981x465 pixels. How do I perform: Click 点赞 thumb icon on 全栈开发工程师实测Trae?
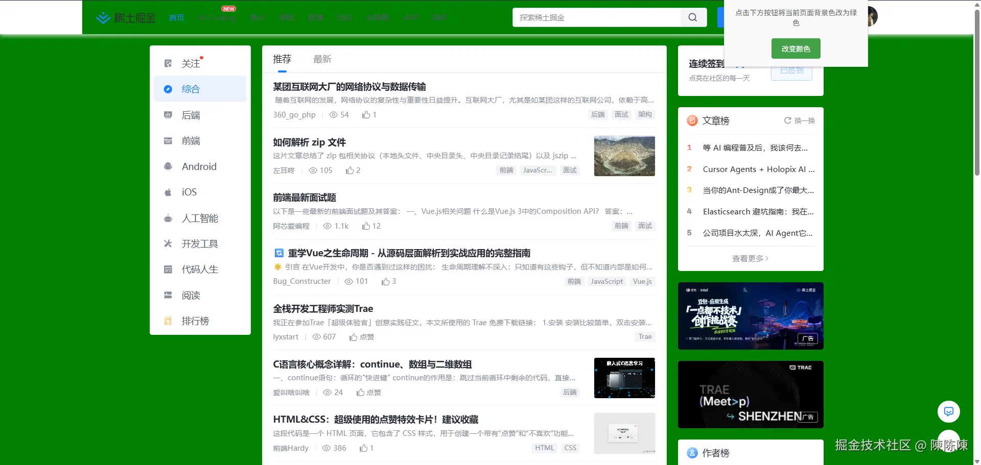coord(354,337)
